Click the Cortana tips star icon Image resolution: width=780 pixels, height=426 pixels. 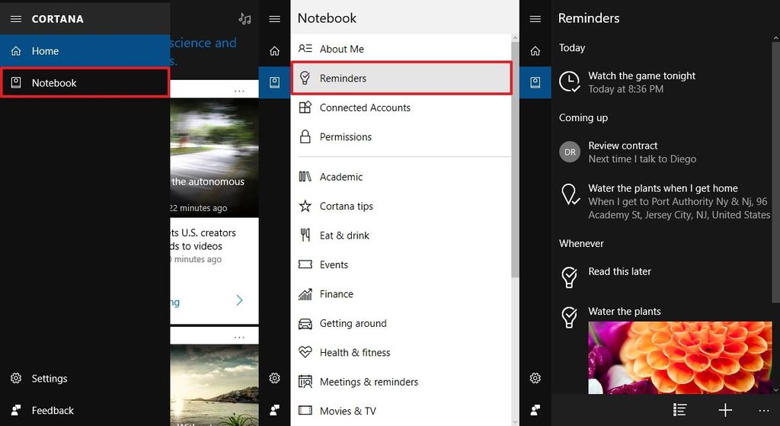click(305, 206)
